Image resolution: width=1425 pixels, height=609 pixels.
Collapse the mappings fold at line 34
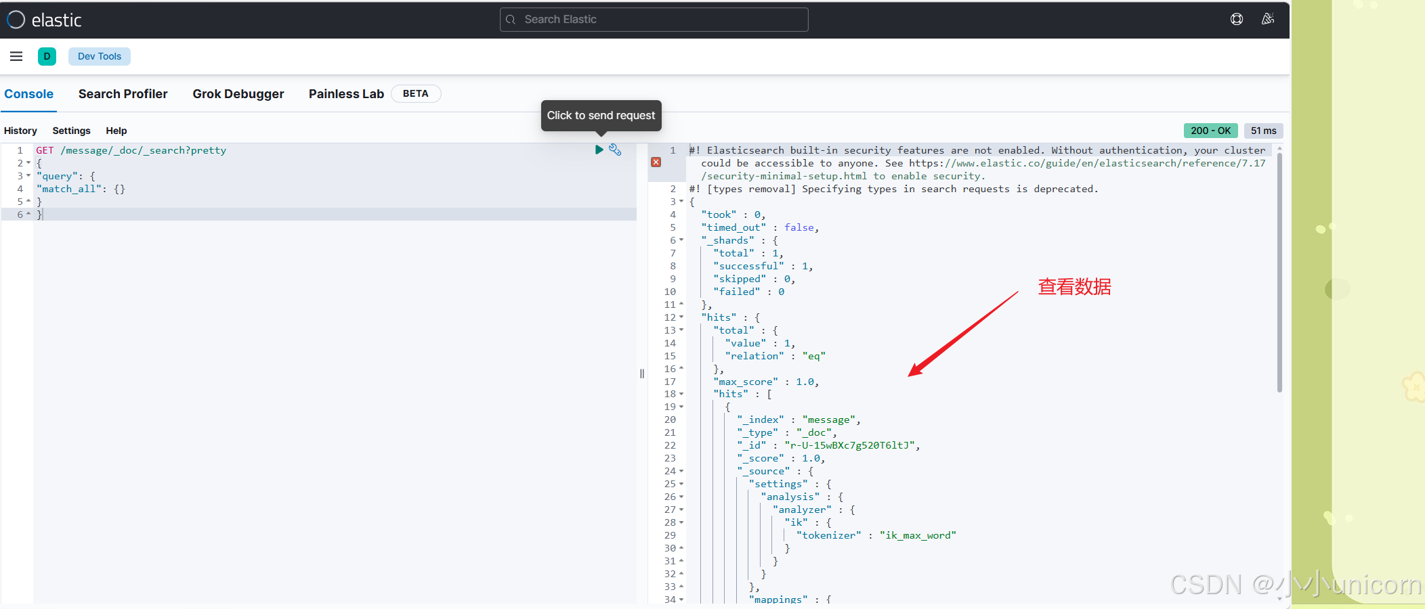[681, 600]
